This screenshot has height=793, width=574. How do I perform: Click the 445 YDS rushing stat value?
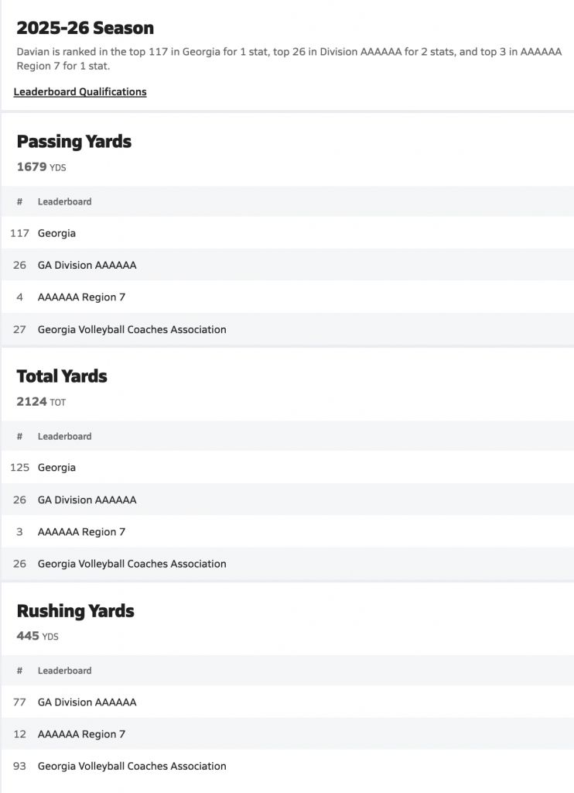pos(37,636)
